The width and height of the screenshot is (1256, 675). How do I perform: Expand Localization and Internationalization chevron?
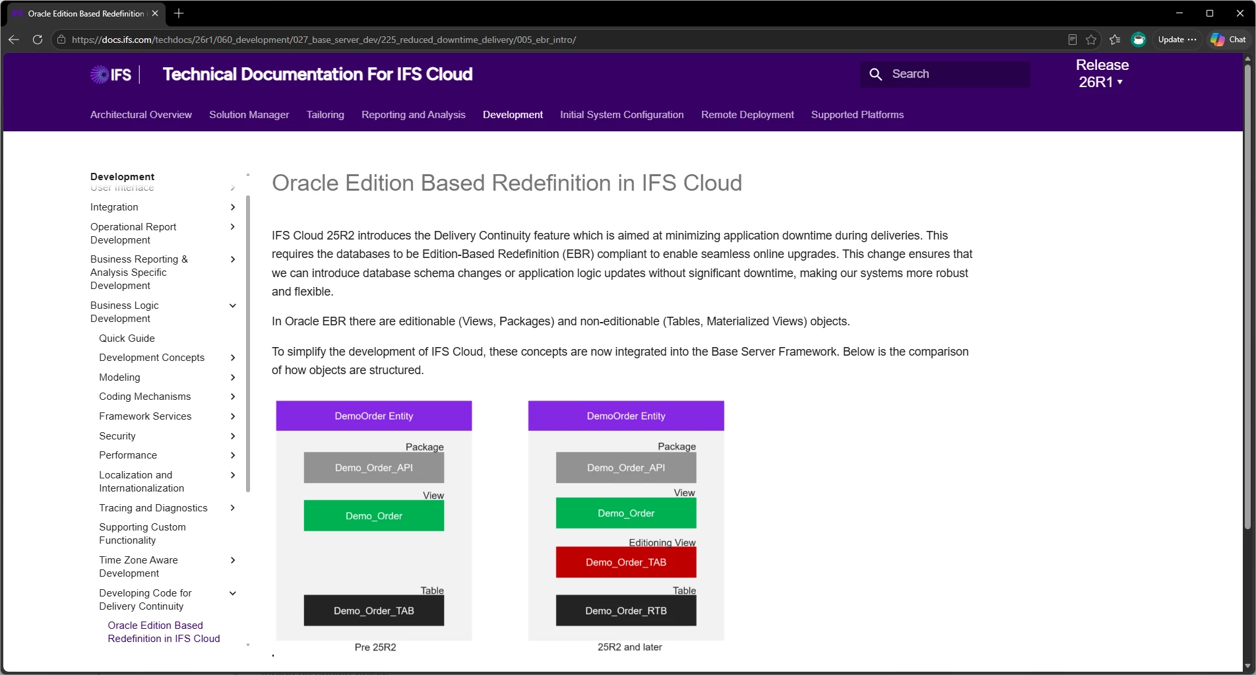point(232,475)
